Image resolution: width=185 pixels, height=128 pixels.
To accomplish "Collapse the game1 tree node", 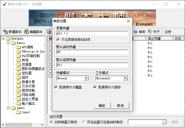I will pyautogui.click(x=8, y=108).
